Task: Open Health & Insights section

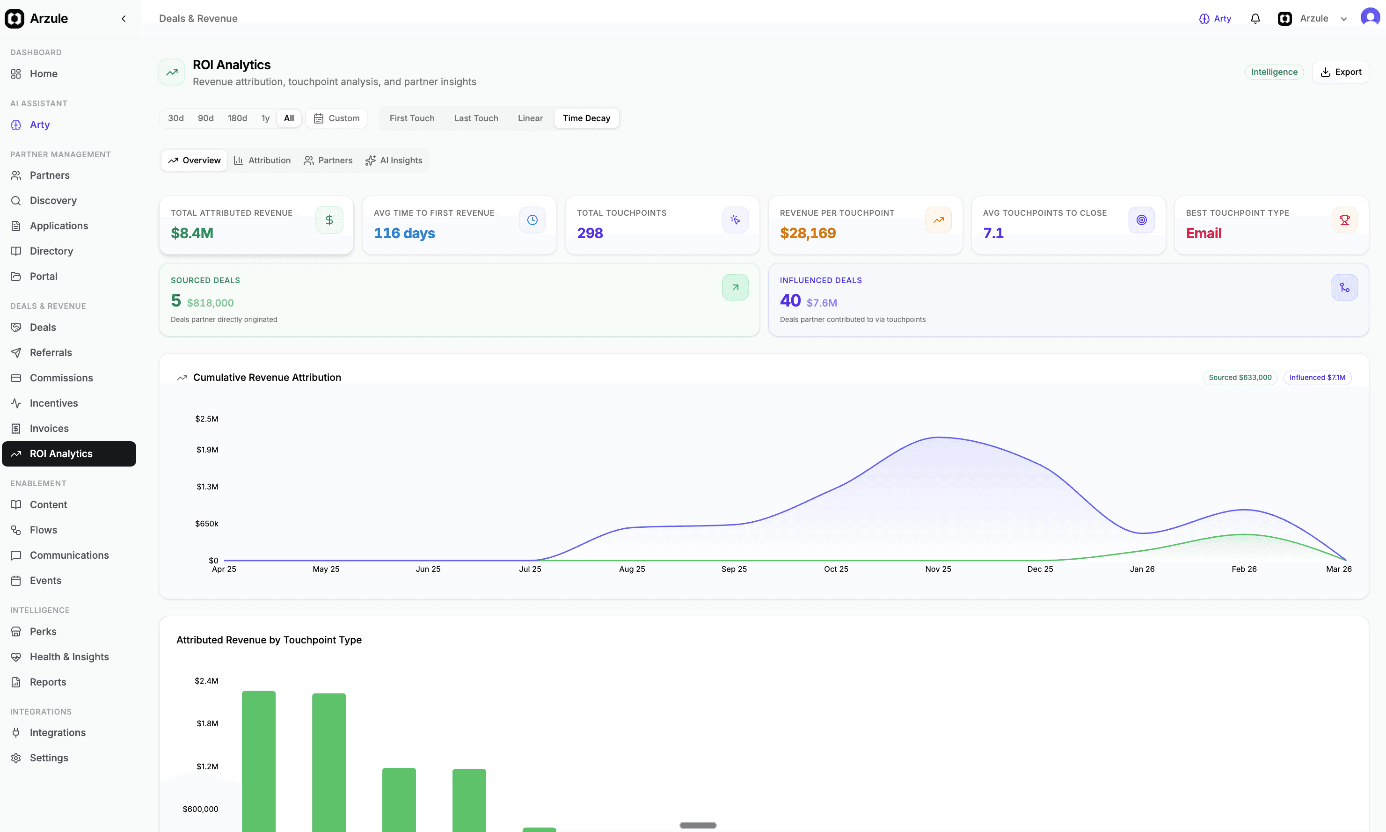Action: click(69, 657)
